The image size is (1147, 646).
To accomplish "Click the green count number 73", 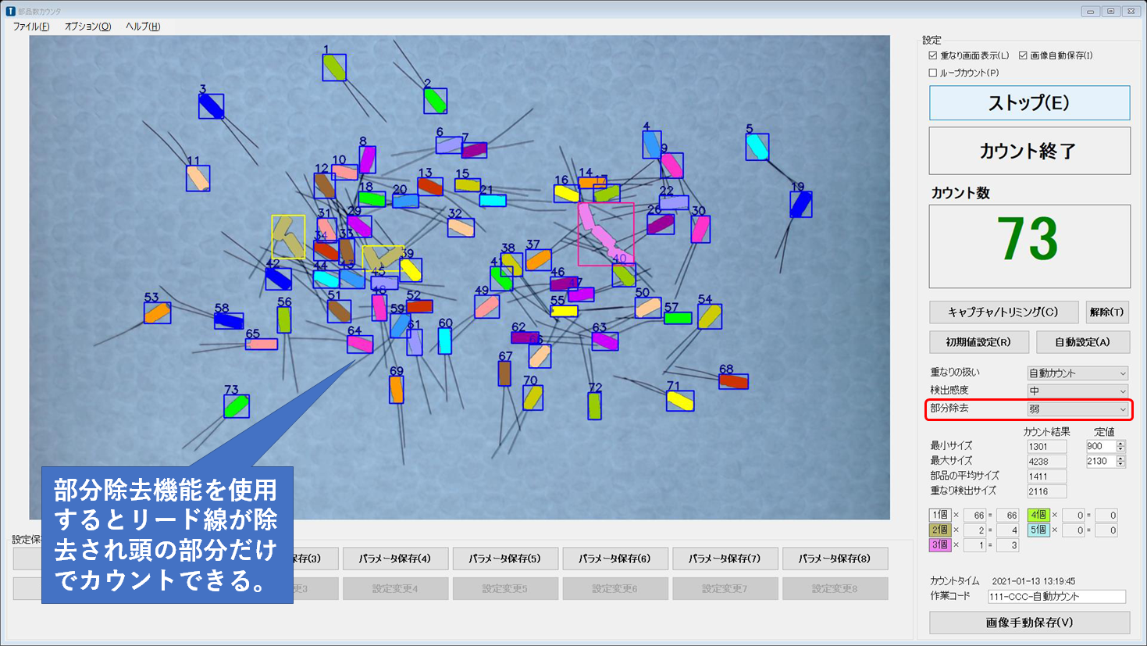I will pos(1028,240).
